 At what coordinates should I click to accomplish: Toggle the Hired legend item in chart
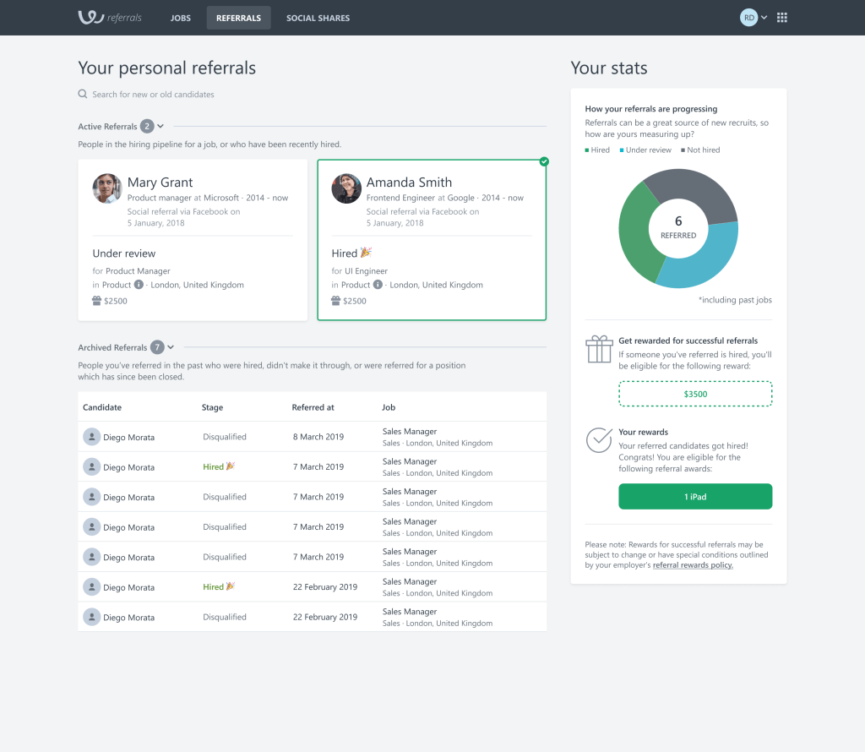coord(598,150)
